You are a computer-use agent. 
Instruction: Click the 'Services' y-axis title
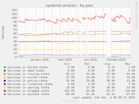(3, 32)
